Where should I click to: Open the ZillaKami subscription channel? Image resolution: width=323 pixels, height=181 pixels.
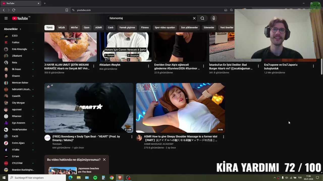19,56
